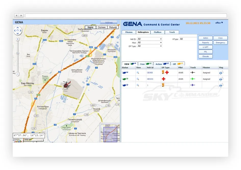Select the red helicopter marker on the map
The height and width of the screenshot is (170, 241).
click(x=67, y=85)
